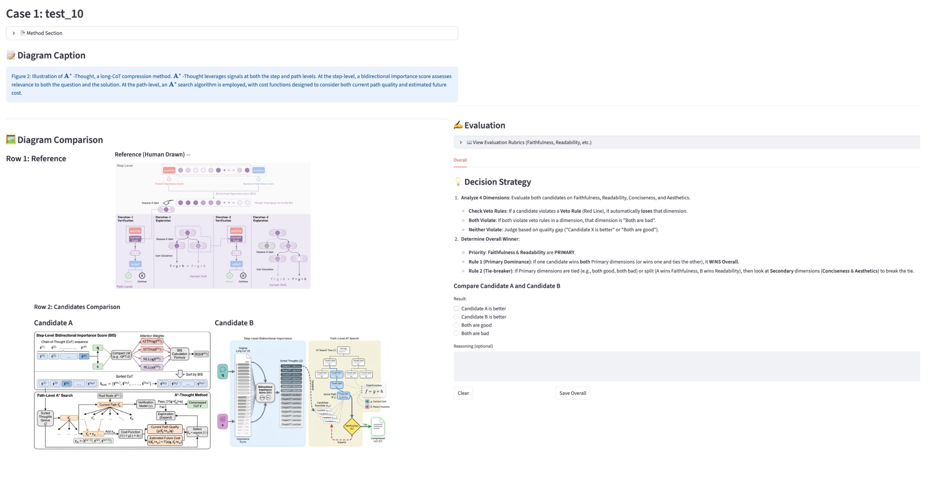933x479 pixels.
Task: Click the 'Rule 2 (Tie-breaker)' bullet
Action: click(691, 271)
